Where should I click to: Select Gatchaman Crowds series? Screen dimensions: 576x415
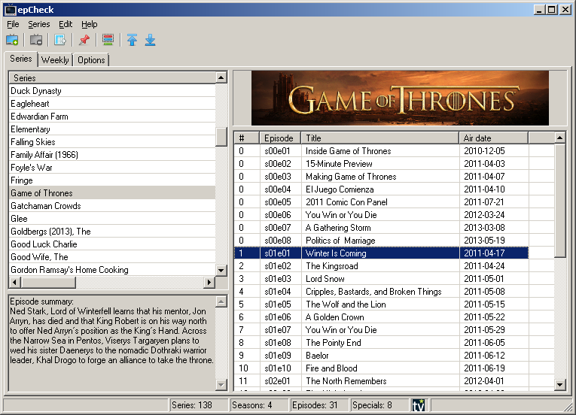pos(112,206)
